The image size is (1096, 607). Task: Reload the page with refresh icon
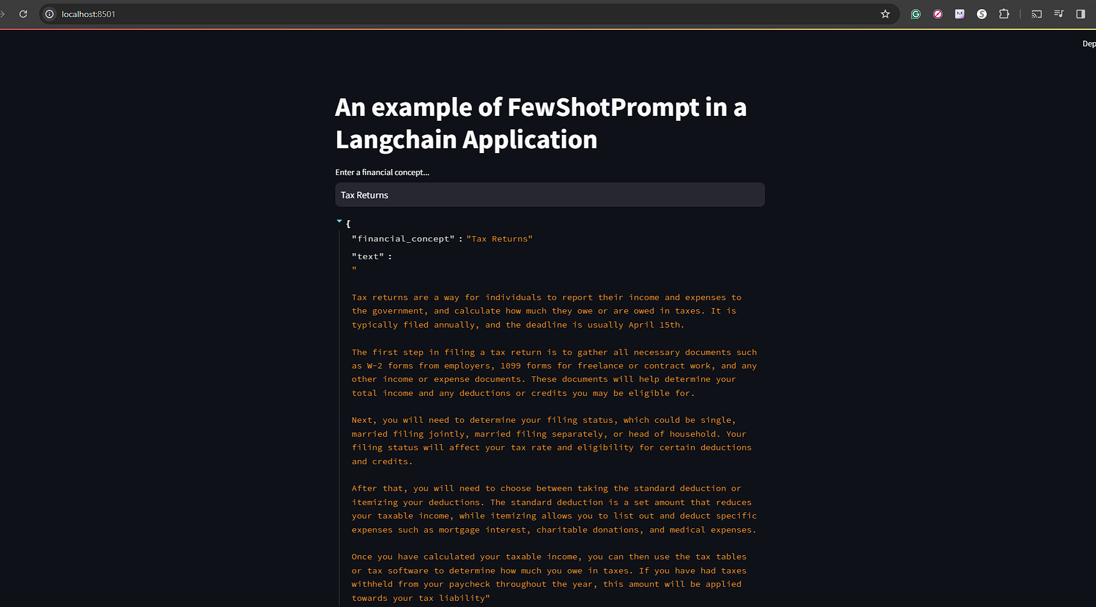click(x=23, y=14)
